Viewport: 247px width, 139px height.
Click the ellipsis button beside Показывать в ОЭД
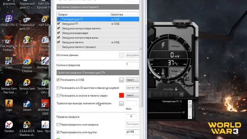[122, 80]
